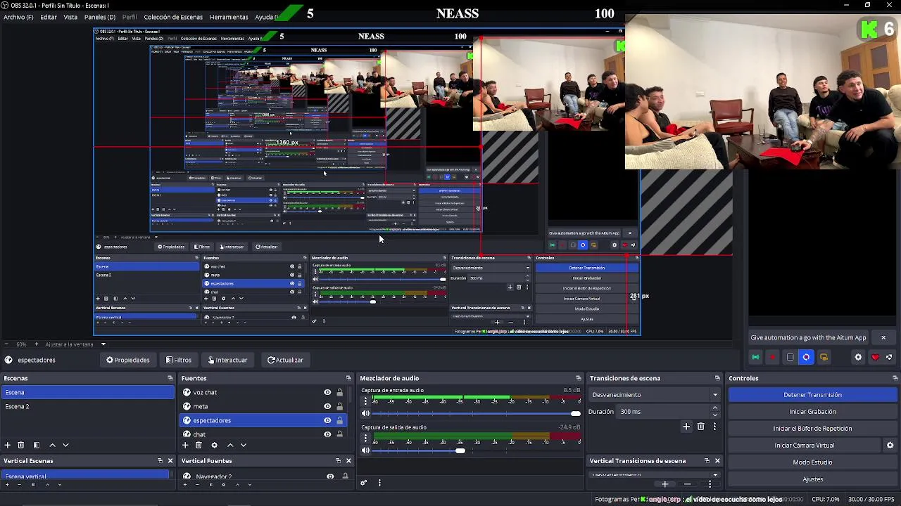Undock the Controles panel
Viewport: 901px width, 506px height.
(895, 378)
